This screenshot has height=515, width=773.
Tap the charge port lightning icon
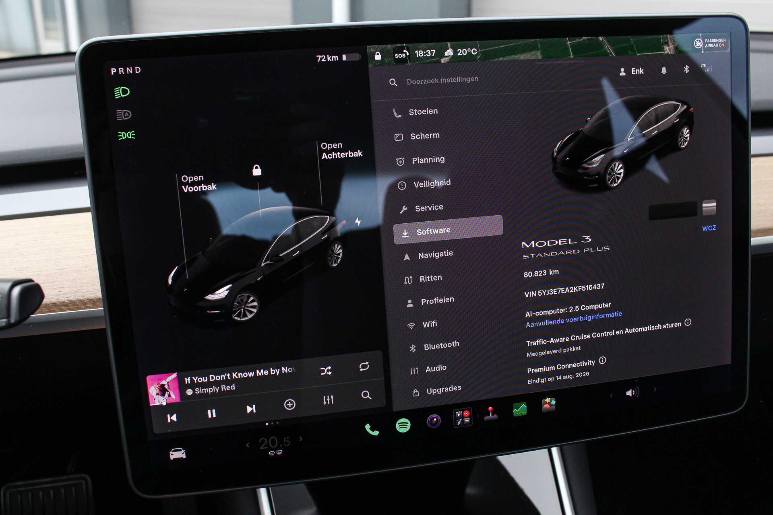pyautogui.click(x=358, y=221)
